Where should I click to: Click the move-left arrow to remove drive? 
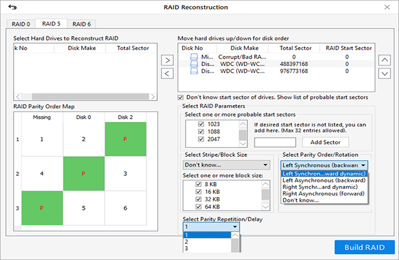pyautogui.click(x=167, y=74)
